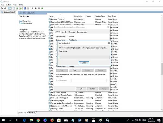Select Payments and NFC/SE Manager service
Screen dimensions: 163x123
83,22
